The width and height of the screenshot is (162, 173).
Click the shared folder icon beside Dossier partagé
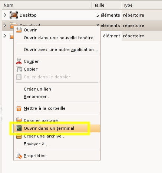click(19, 120)
